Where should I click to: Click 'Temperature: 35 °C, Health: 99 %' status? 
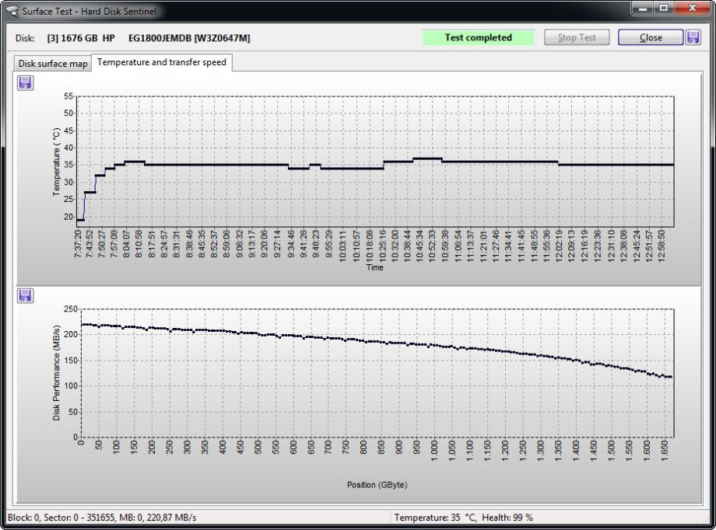point(464,518)
